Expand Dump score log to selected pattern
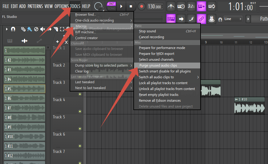This screenshot has height=164, width=268. tap(102, 65)
